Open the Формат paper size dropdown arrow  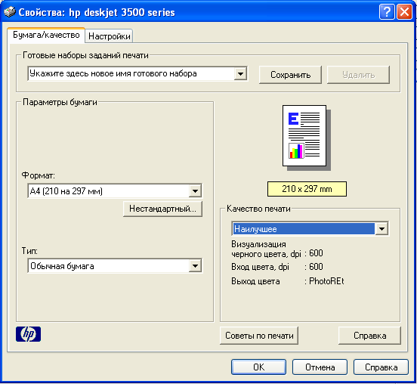tap(195, 190)
